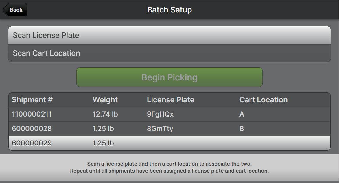The height and width of the screenshot is (183, 339).
Task: Click the scan instructions text
Action: (x=169, y=167)
